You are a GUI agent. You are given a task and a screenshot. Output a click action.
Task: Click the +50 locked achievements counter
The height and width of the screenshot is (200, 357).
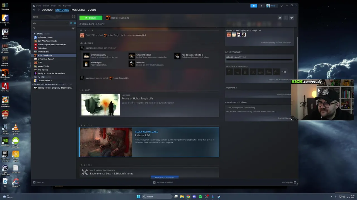[x=284, y=72]
